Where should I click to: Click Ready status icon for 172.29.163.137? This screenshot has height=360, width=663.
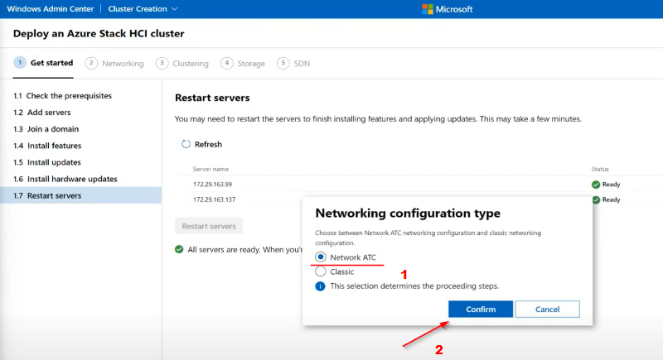point(596,199)
